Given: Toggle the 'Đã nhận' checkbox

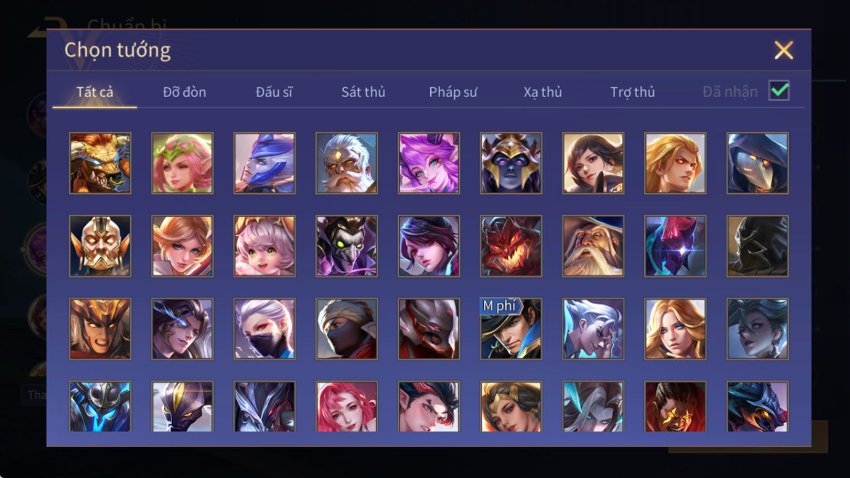Looking at the screenshot, I should point(779,90).
